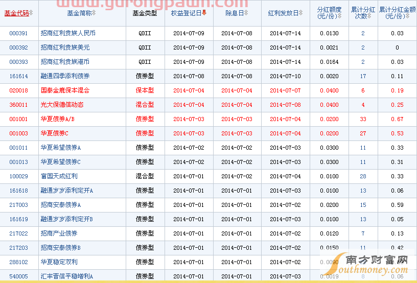Open fund 华夏希望债券C
This screenshot has width=417, height=283.
coord(61,162)
